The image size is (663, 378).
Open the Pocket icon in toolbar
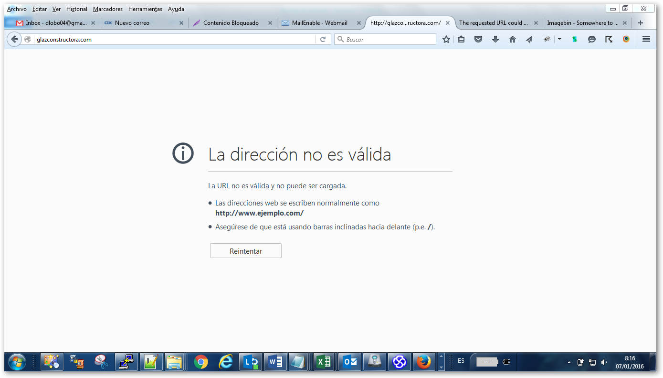pyautogui.click(x=478, y=40)
